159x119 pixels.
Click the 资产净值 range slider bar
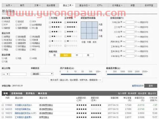pos(79,74)
